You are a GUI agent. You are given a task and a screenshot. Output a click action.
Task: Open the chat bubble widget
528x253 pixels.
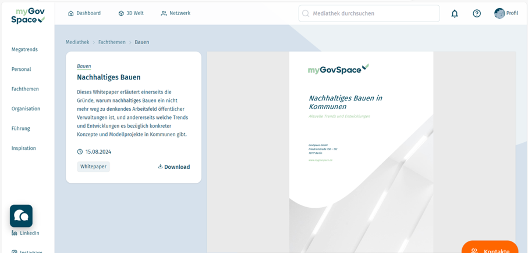21,216
